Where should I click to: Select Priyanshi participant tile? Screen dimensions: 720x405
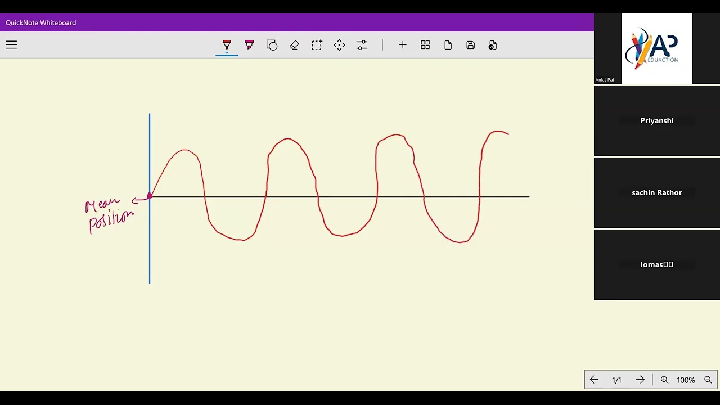pyautogui.click(x=657, y=120)
